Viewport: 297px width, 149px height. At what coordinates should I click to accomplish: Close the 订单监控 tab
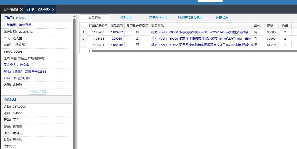(x=21, y=9)
